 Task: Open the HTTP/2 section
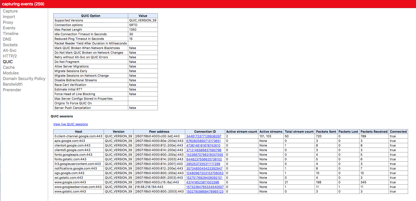pyautogui.click(x=10, y=56)
